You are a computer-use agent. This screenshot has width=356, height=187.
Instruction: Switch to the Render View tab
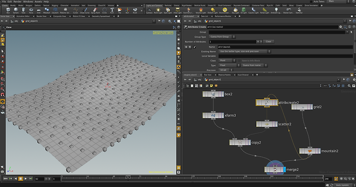42,16
